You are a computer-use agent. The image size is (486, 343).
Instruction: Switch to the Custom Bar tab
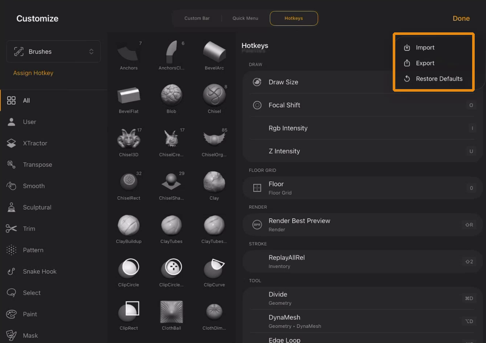(197, 18)
